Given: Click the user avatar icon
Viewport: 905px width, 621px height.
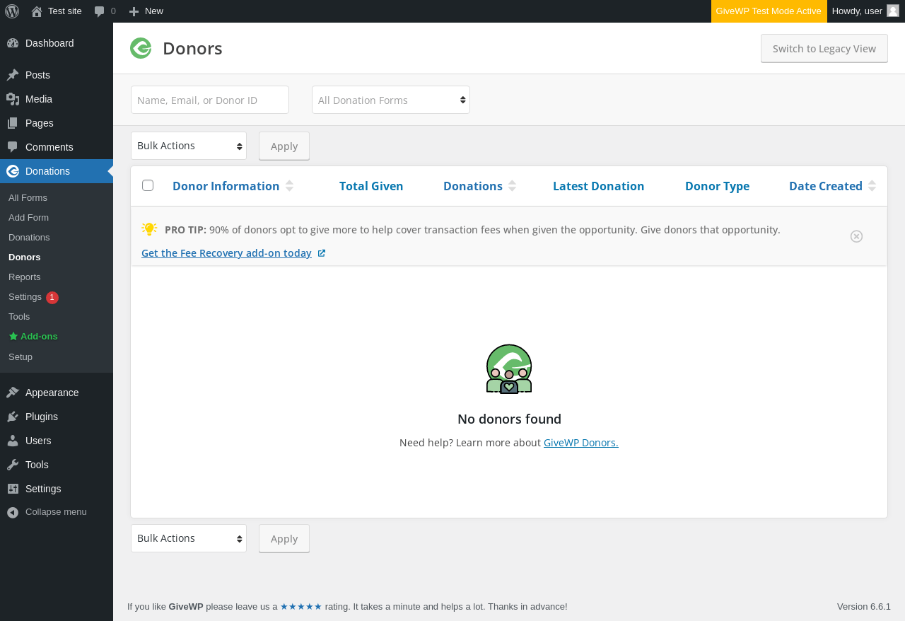Looking at the screenshot, I should click(x=893, y=11).
